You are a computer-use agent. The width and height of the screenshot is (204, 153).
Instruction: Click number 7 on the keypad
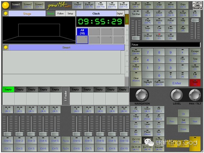[148, 52]
